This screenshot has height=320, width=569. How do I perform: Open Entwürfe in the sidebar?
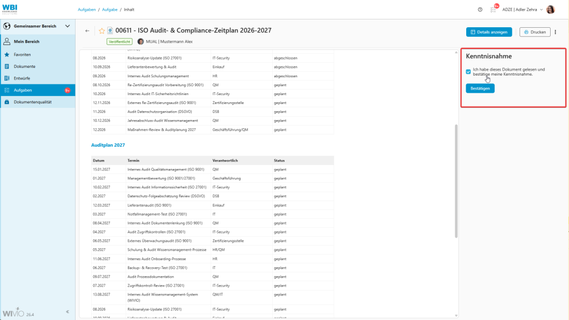(38, 78)
